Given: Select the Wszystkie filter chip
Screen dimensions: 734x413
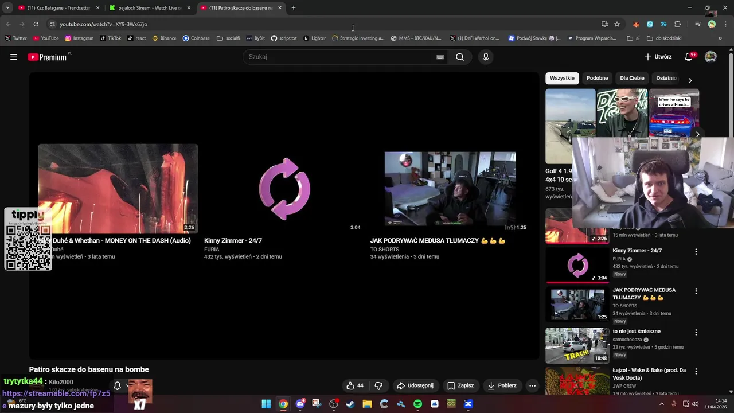Looking at the screenshot, I should click(x=562, y=78).
